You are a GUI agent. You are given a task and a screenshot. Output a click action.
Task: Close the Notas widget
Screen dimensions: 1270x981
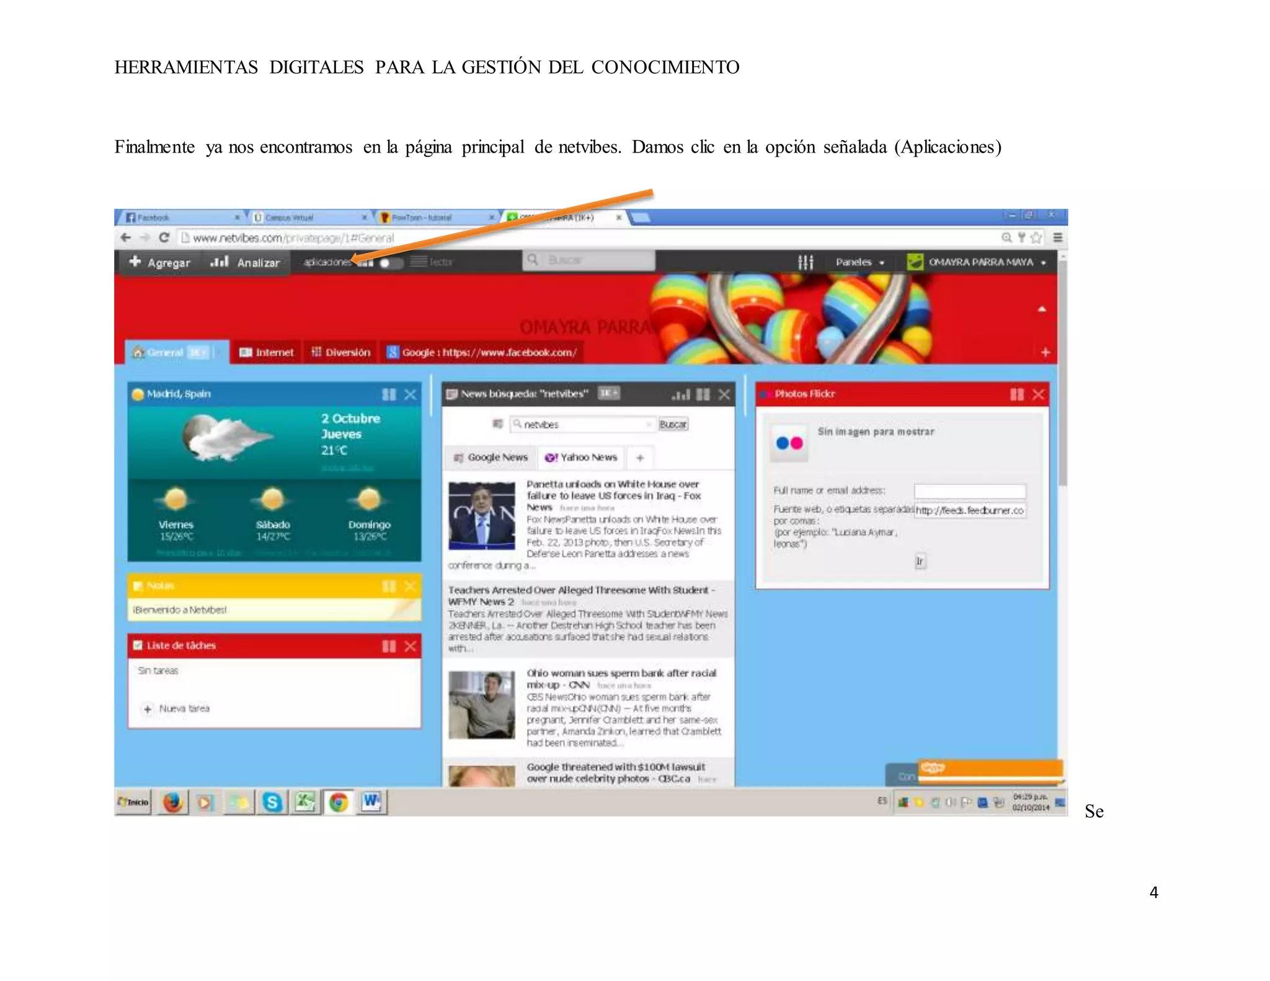[x=410, y=586]
